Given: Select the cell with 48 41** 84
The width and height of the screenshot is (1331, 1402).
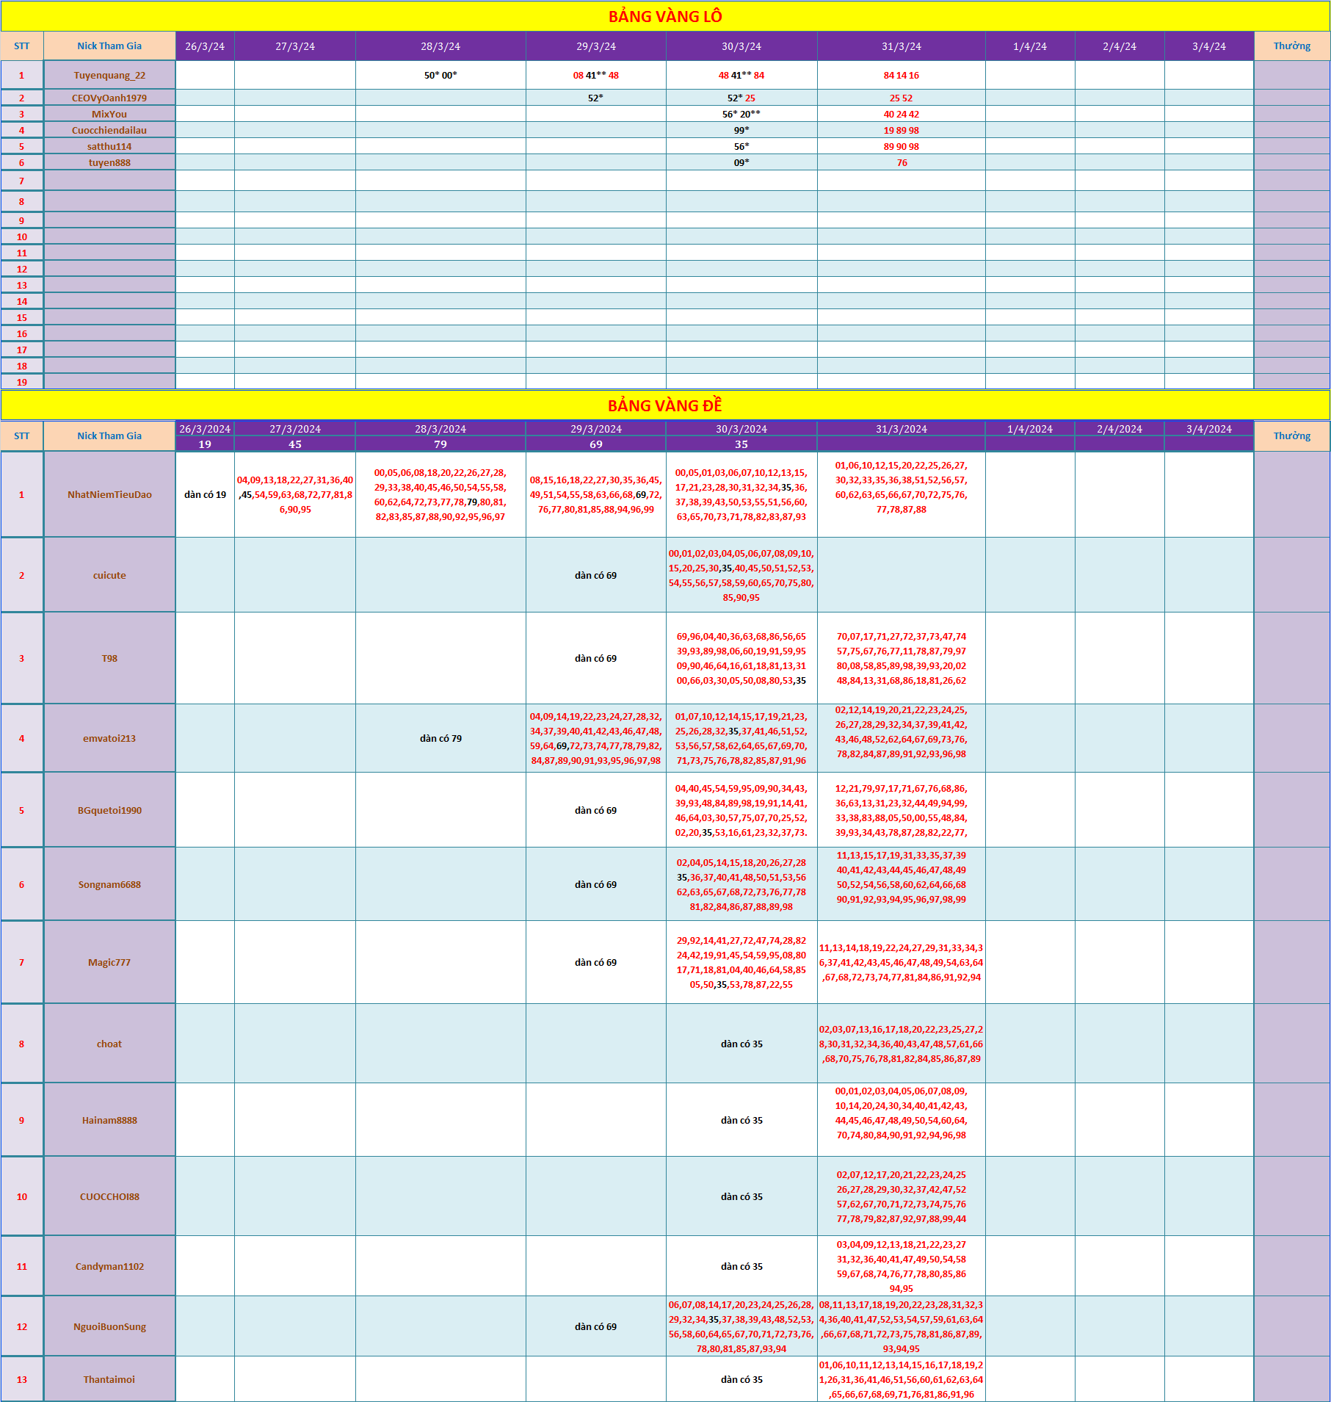Looking at the screenshot, I should (741, 75).
